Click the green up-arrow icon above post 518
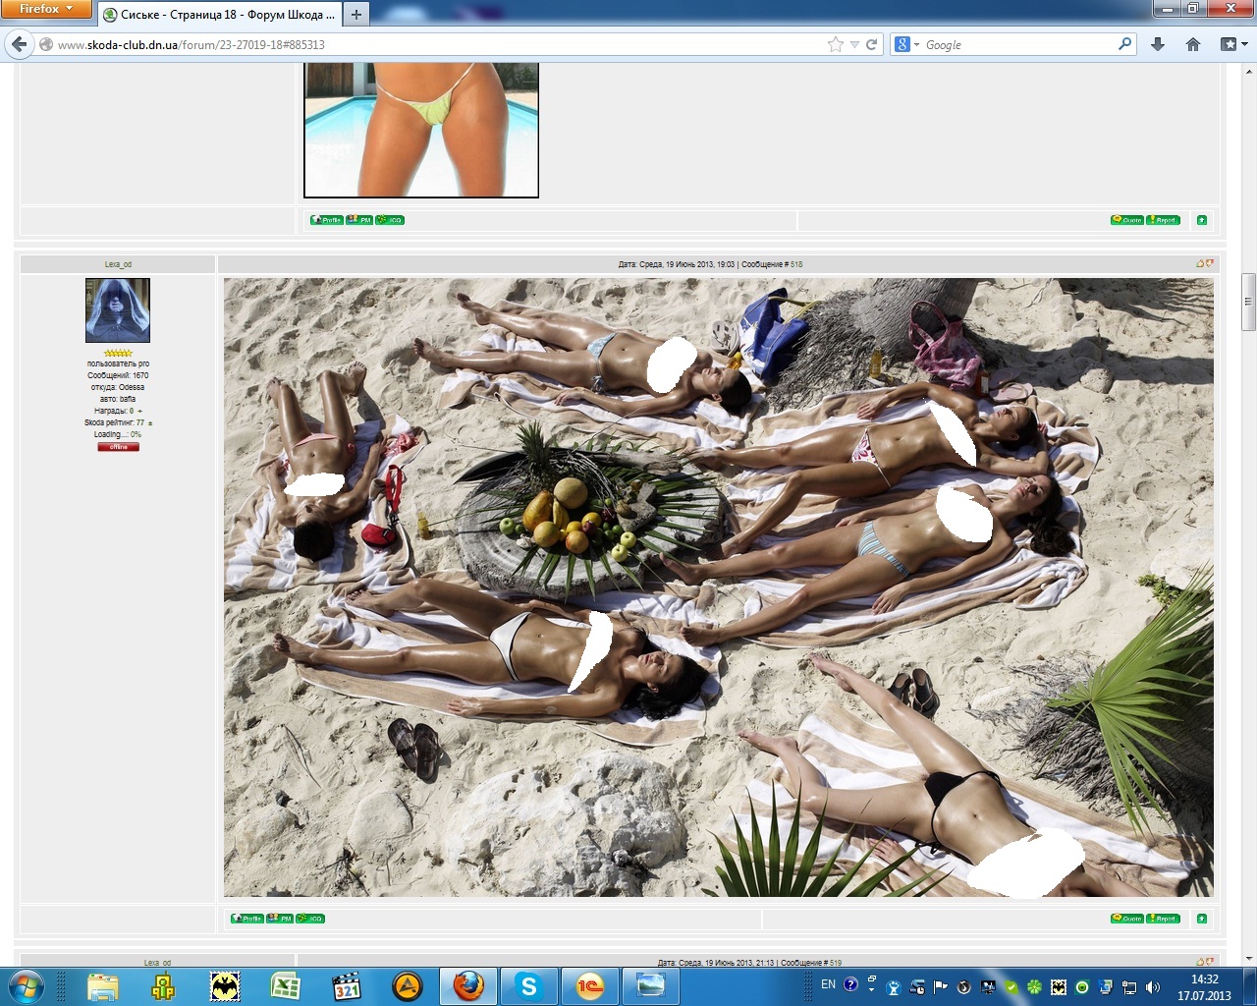Screen dimensions: 1257x1006 pos(1202,220)
